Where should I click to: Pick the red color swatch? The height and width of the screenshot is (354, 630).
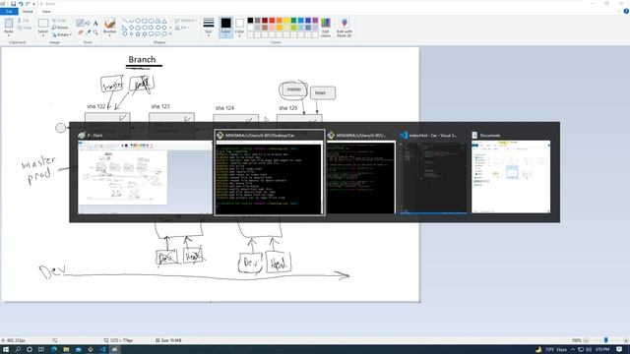tap(272, 21)
